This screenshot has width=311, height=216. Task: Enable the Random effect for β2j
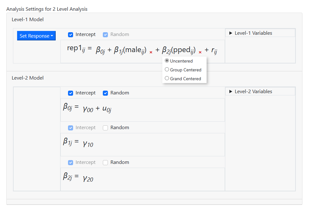pos(106,162)
